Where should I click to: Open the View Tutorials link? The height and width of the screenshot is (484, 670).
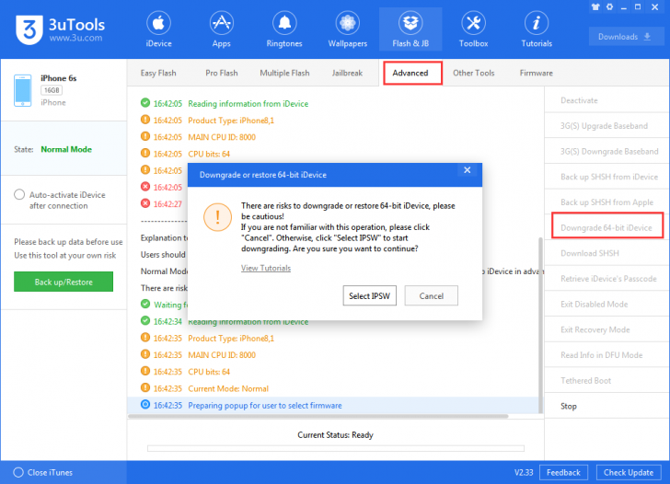click(266, 268)
